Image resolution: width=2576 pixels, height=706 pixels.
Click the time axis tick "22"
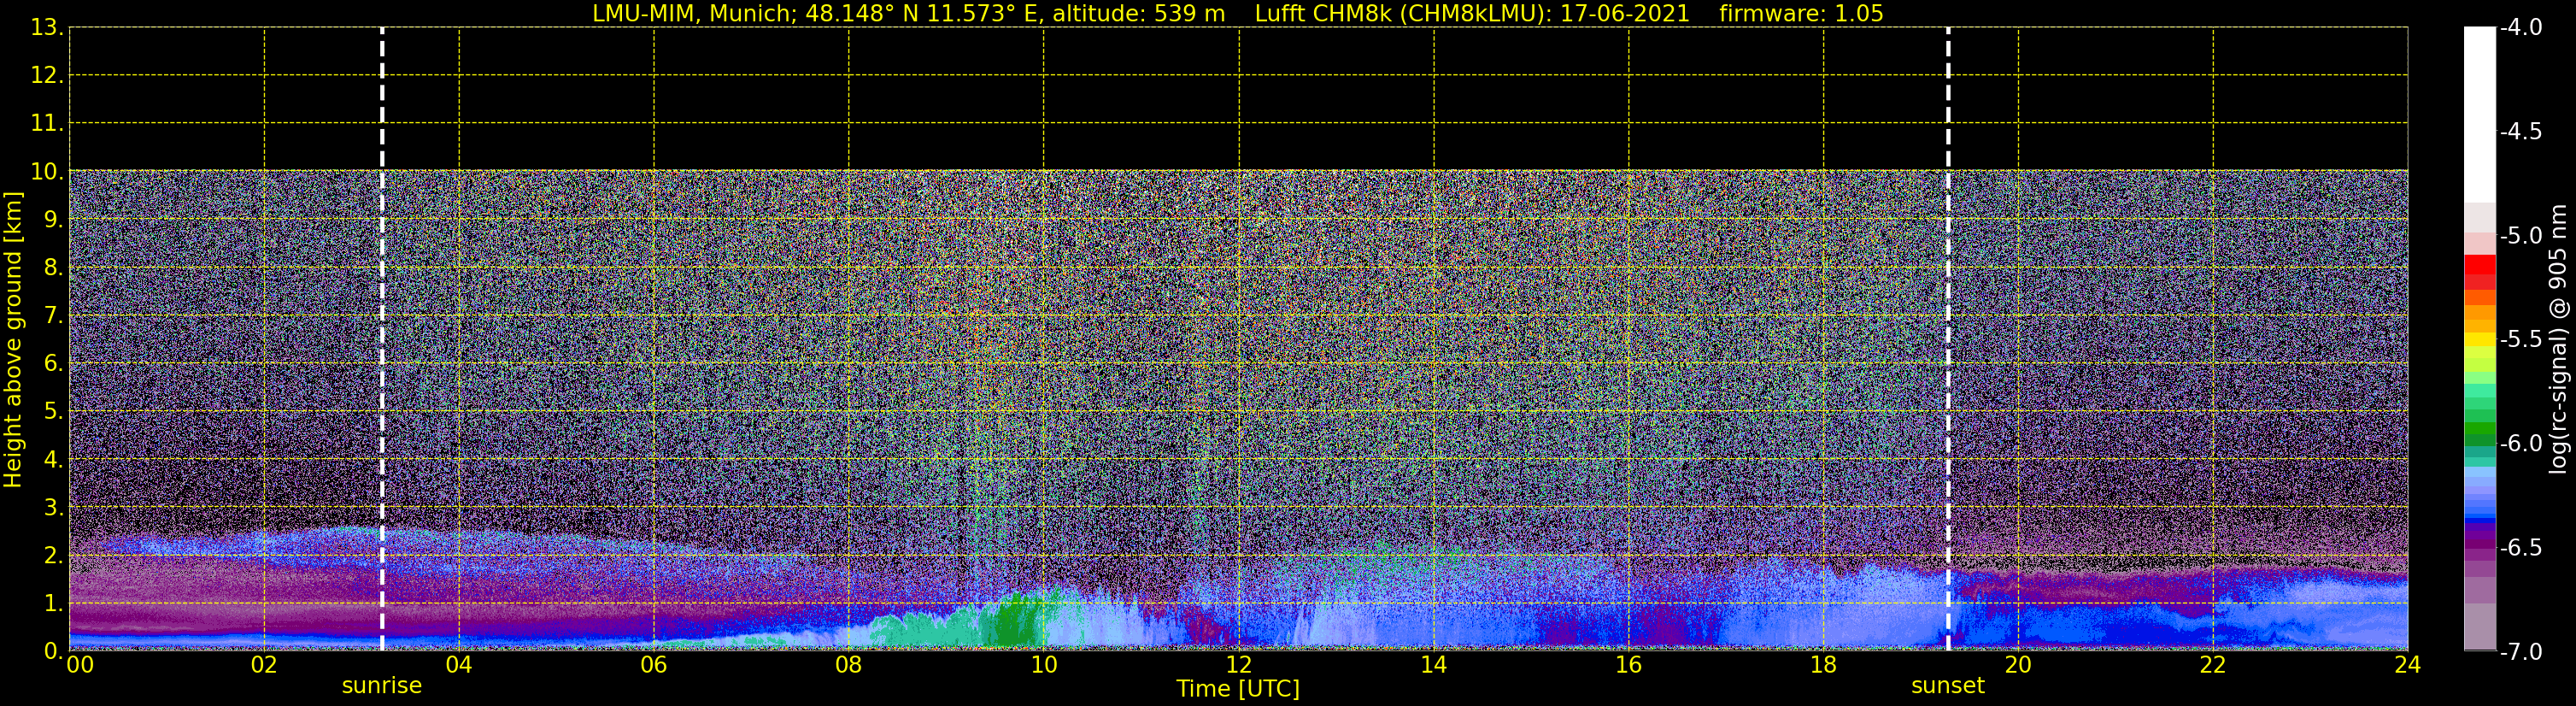tap(2214, 665)
